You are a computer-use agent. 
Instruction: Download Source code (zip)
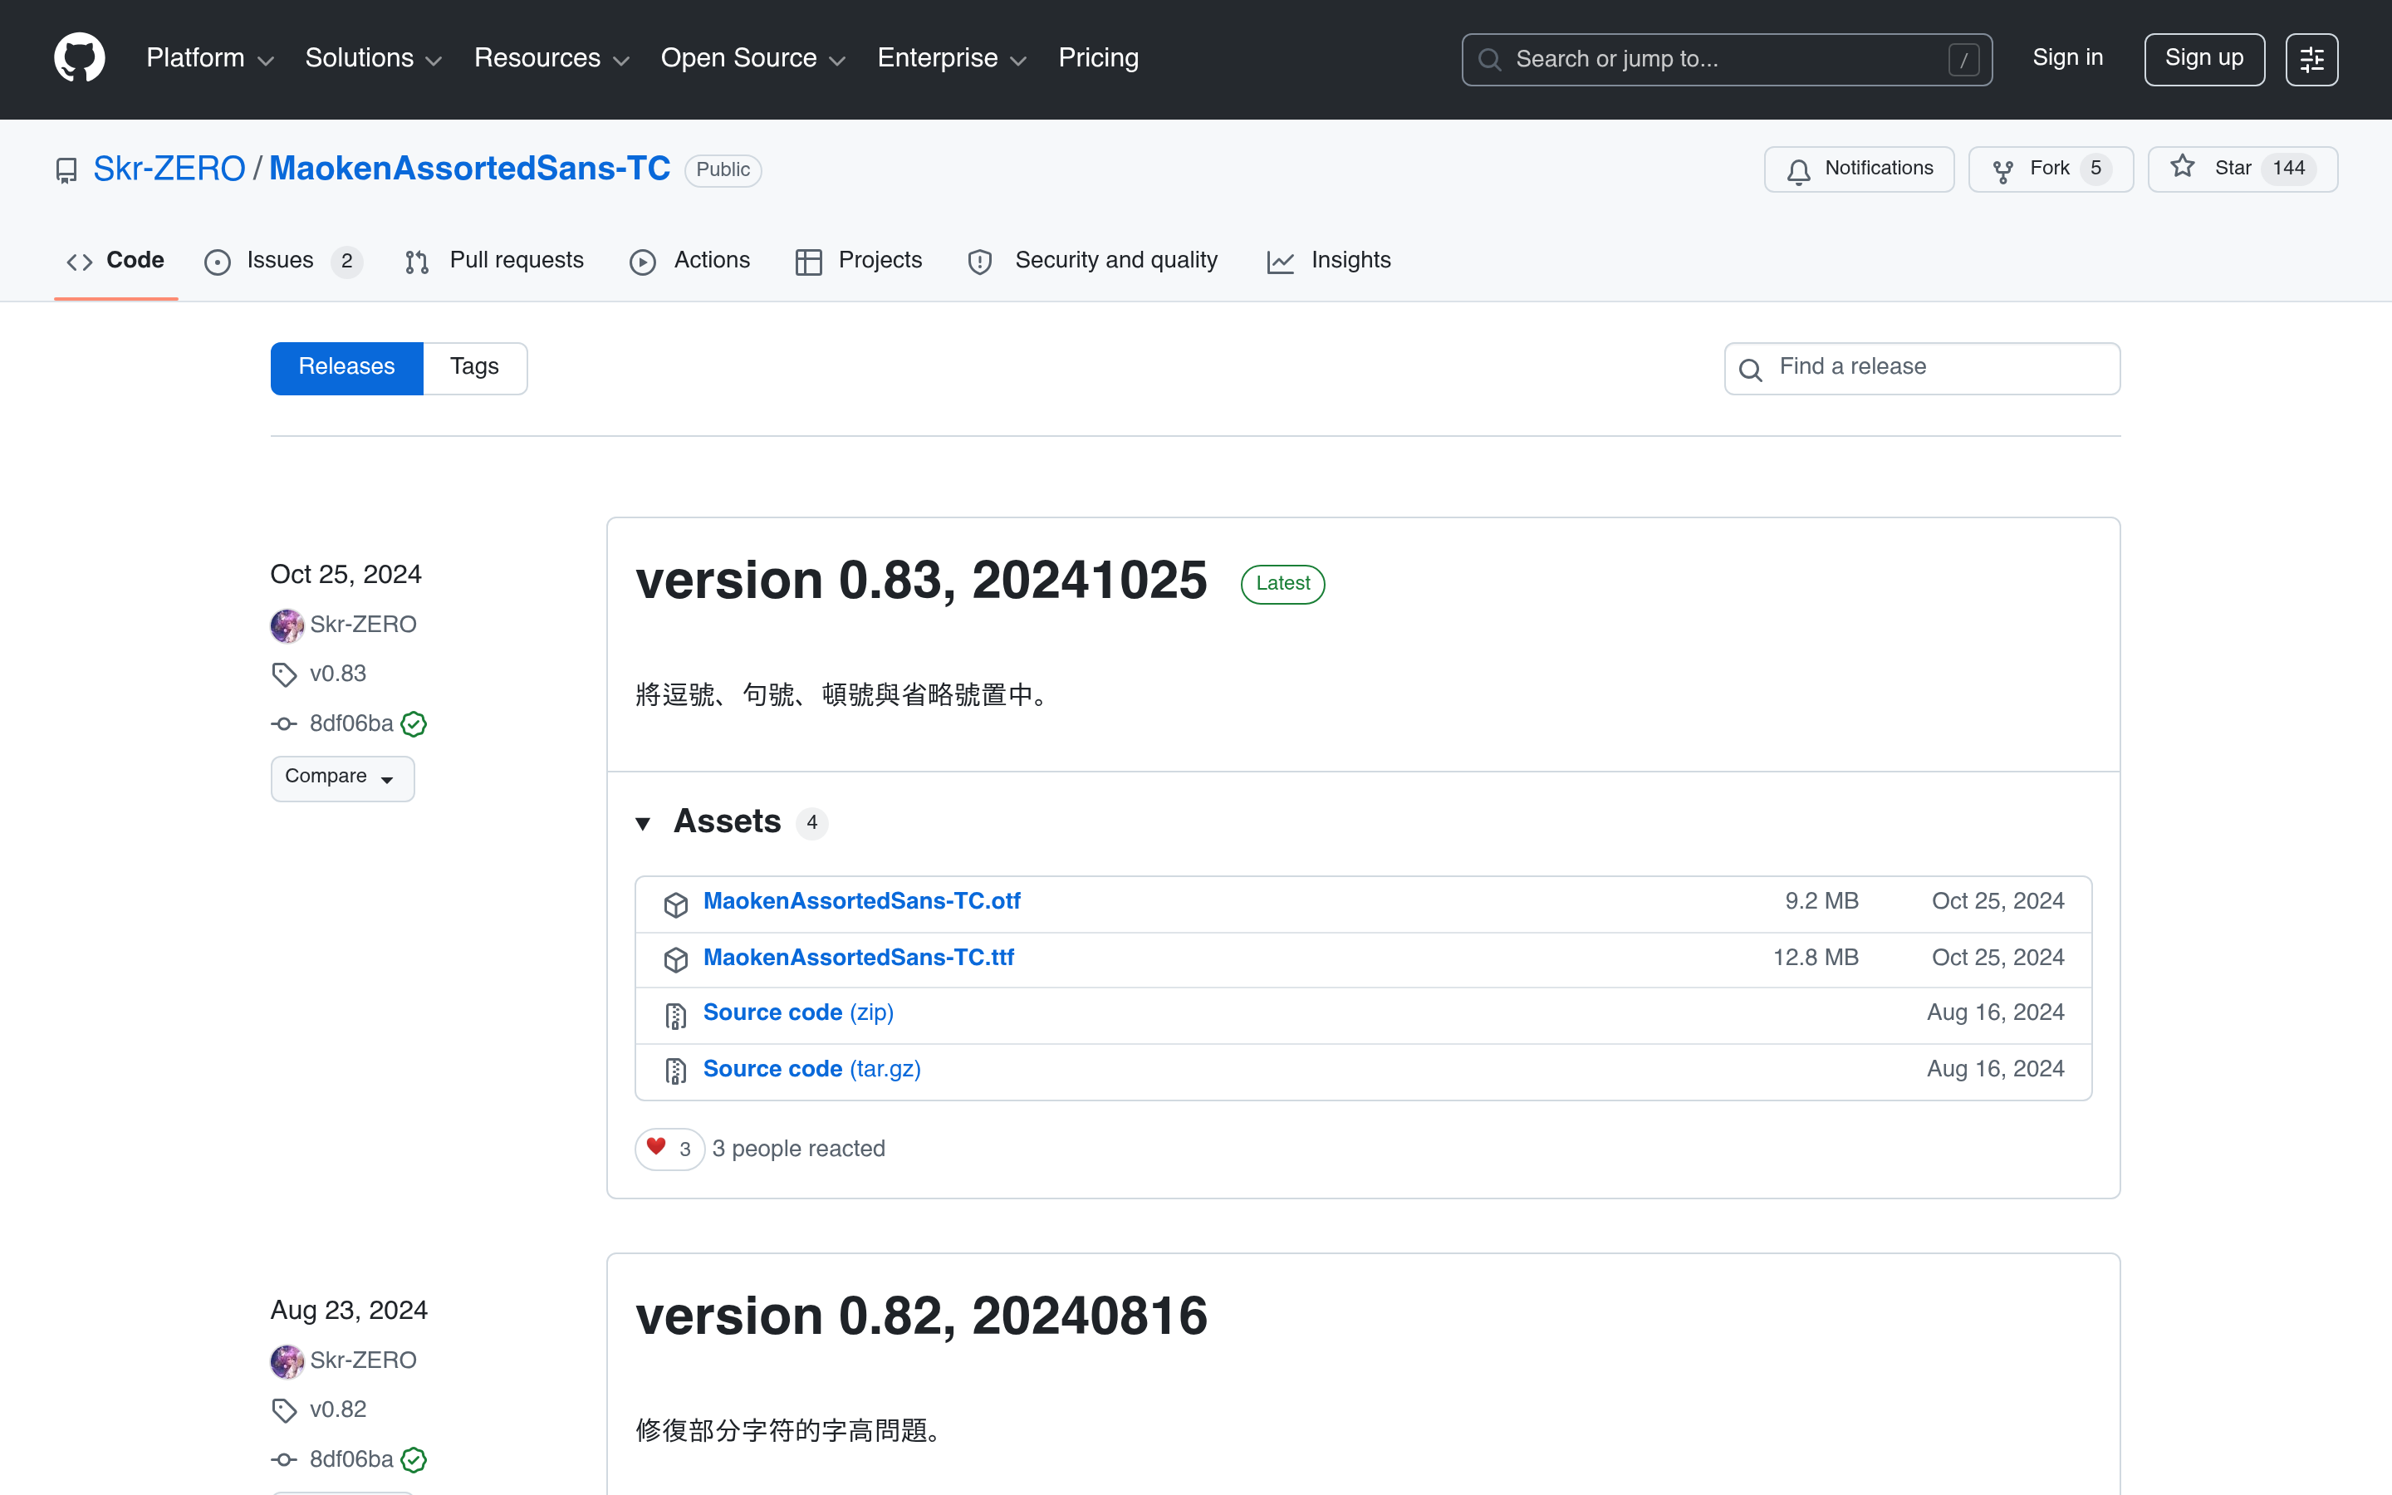797,1013
